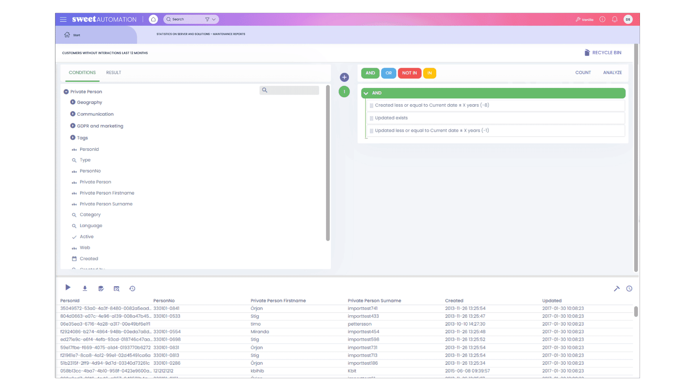Select the Updated exists condition

click(x=496, y=118)
